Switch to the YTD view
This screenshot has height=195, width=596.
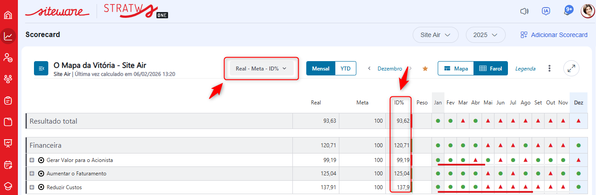point(346,69)
